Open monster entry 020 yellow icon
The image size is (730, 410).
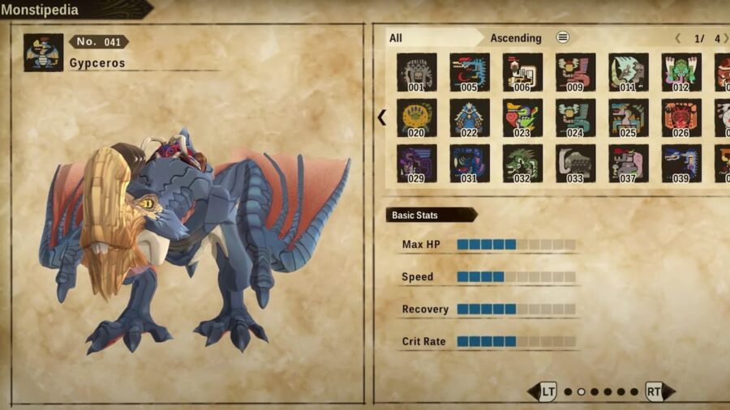(x=417, y=117)
